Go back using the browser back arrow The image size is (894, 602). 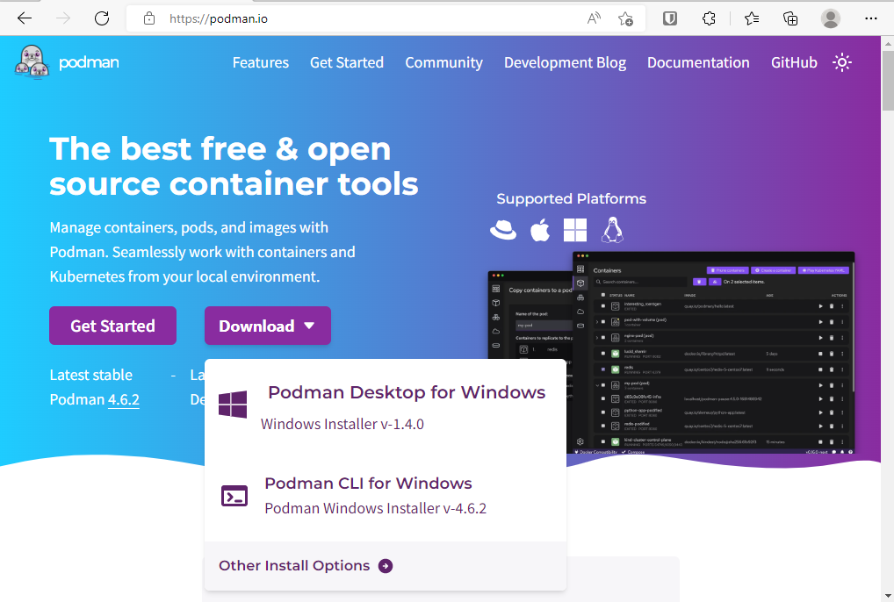(x=25, y=18)
